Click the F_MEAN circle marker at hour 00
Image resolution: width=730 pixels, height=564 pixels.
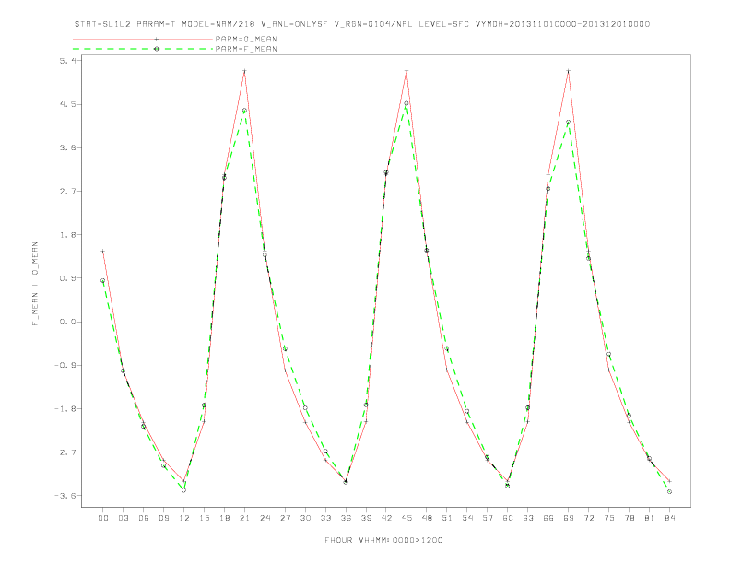pos(103,280)
